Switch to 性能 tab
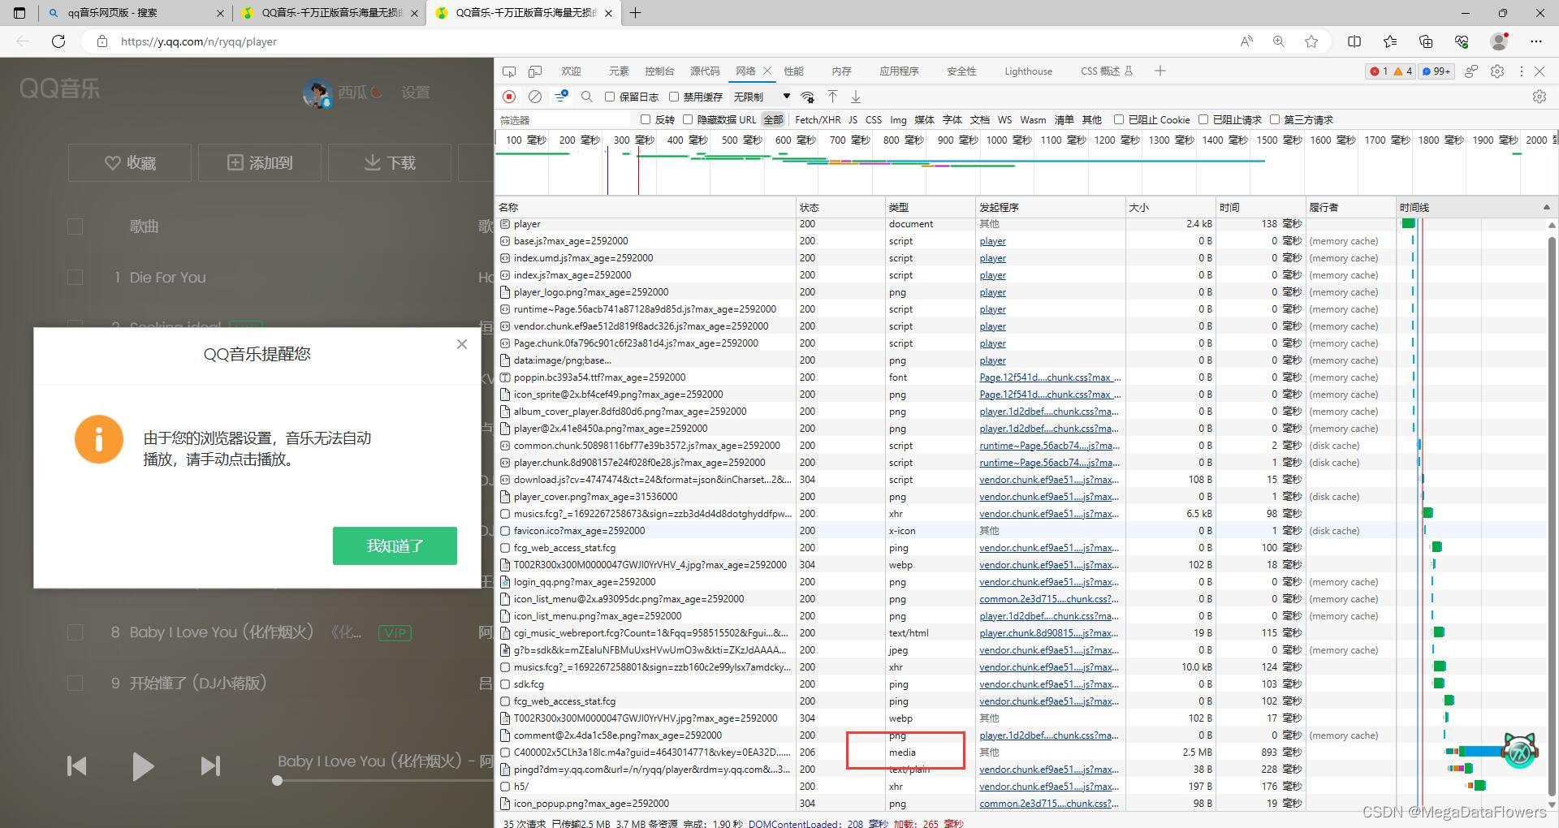1559x828 pixels. coord(793,71)
